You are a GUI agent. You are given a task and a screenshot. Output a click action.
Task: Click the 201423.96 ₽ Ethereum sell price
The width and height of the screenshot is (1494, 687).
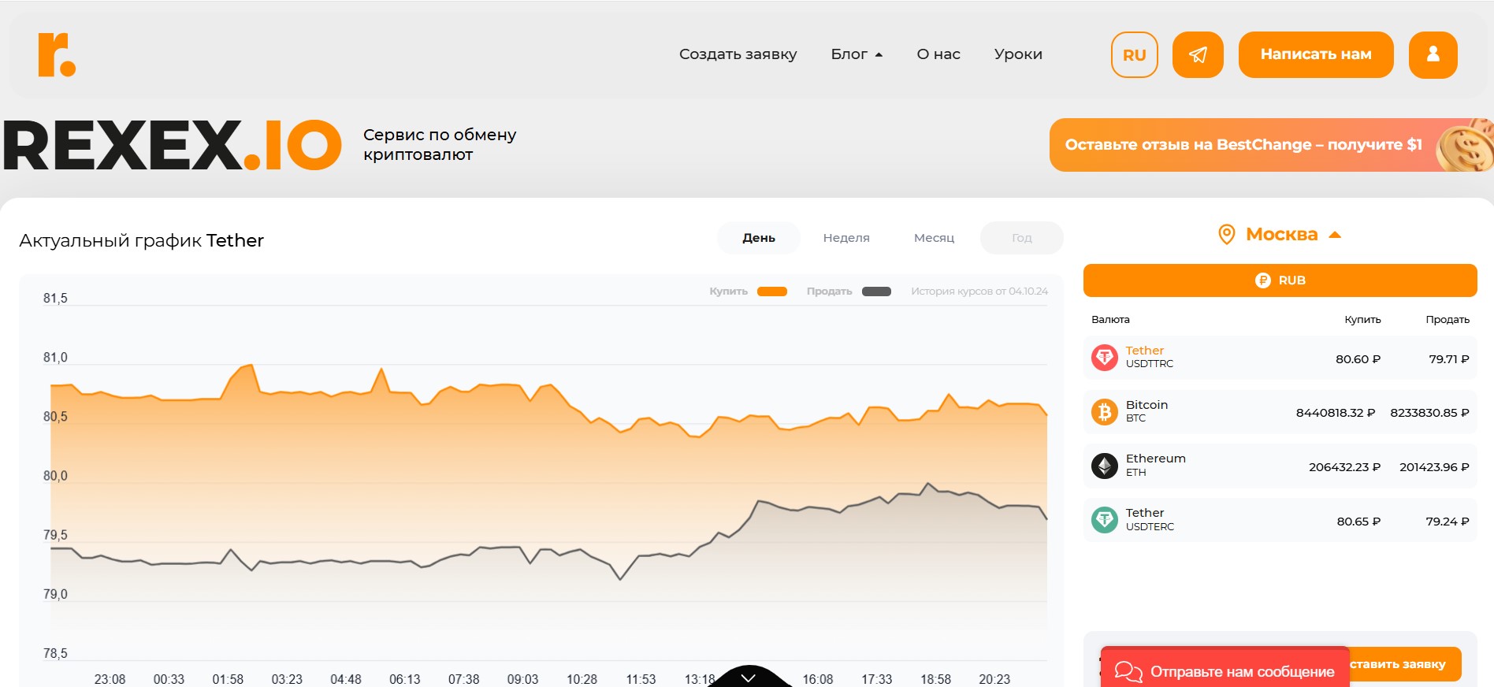tap(1434, 467)
